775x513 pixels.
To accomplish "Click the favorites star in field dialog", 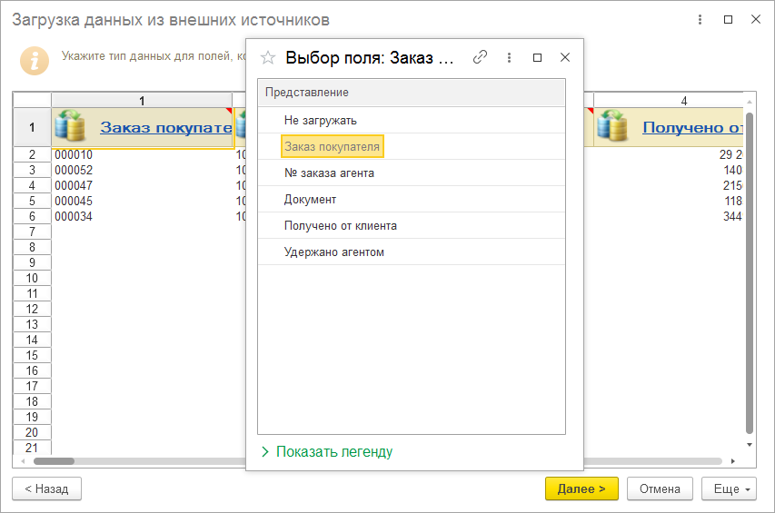I will [268, 57].
